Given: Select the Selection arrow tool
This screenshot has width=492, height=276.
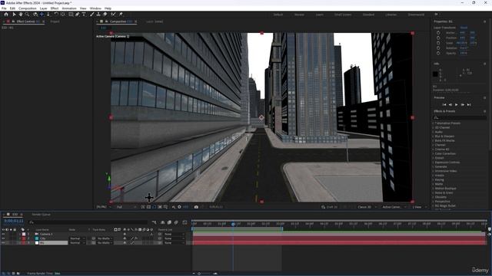Looking at the screenshot, I should [14, 15].
